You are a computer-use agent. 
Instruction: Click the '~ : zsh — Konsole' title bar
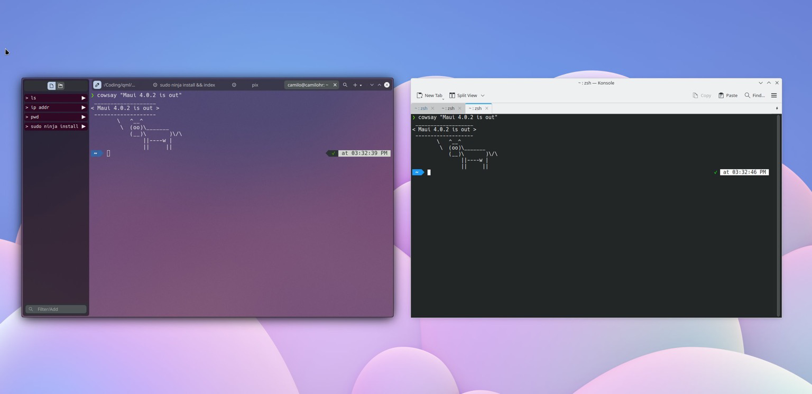596,83
